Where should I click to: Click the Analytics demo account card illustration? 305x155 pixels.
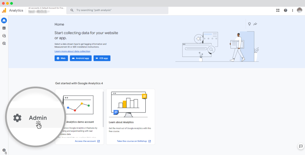pyautogui.click(x=78, y=105)
